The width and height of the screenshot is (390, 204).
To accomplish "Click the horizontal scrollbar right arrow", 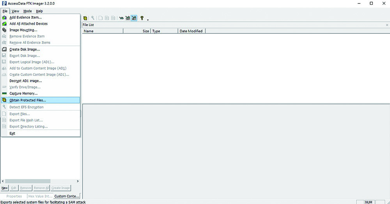I will click(78, 181).
